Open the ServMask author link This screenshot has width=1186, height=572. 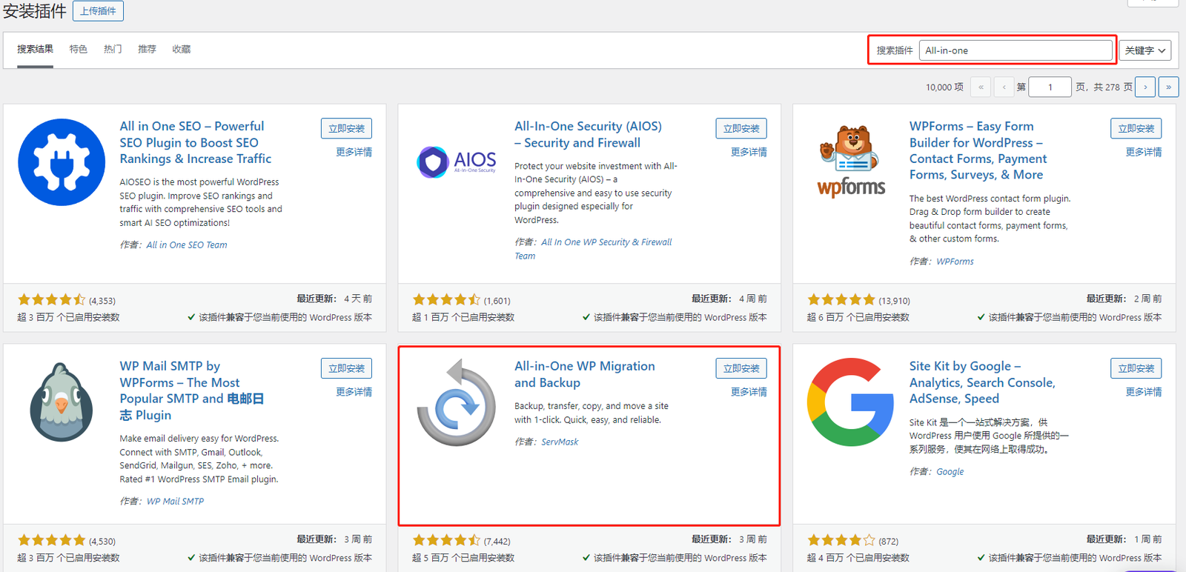pyautogui.click(x=560, y=442)
